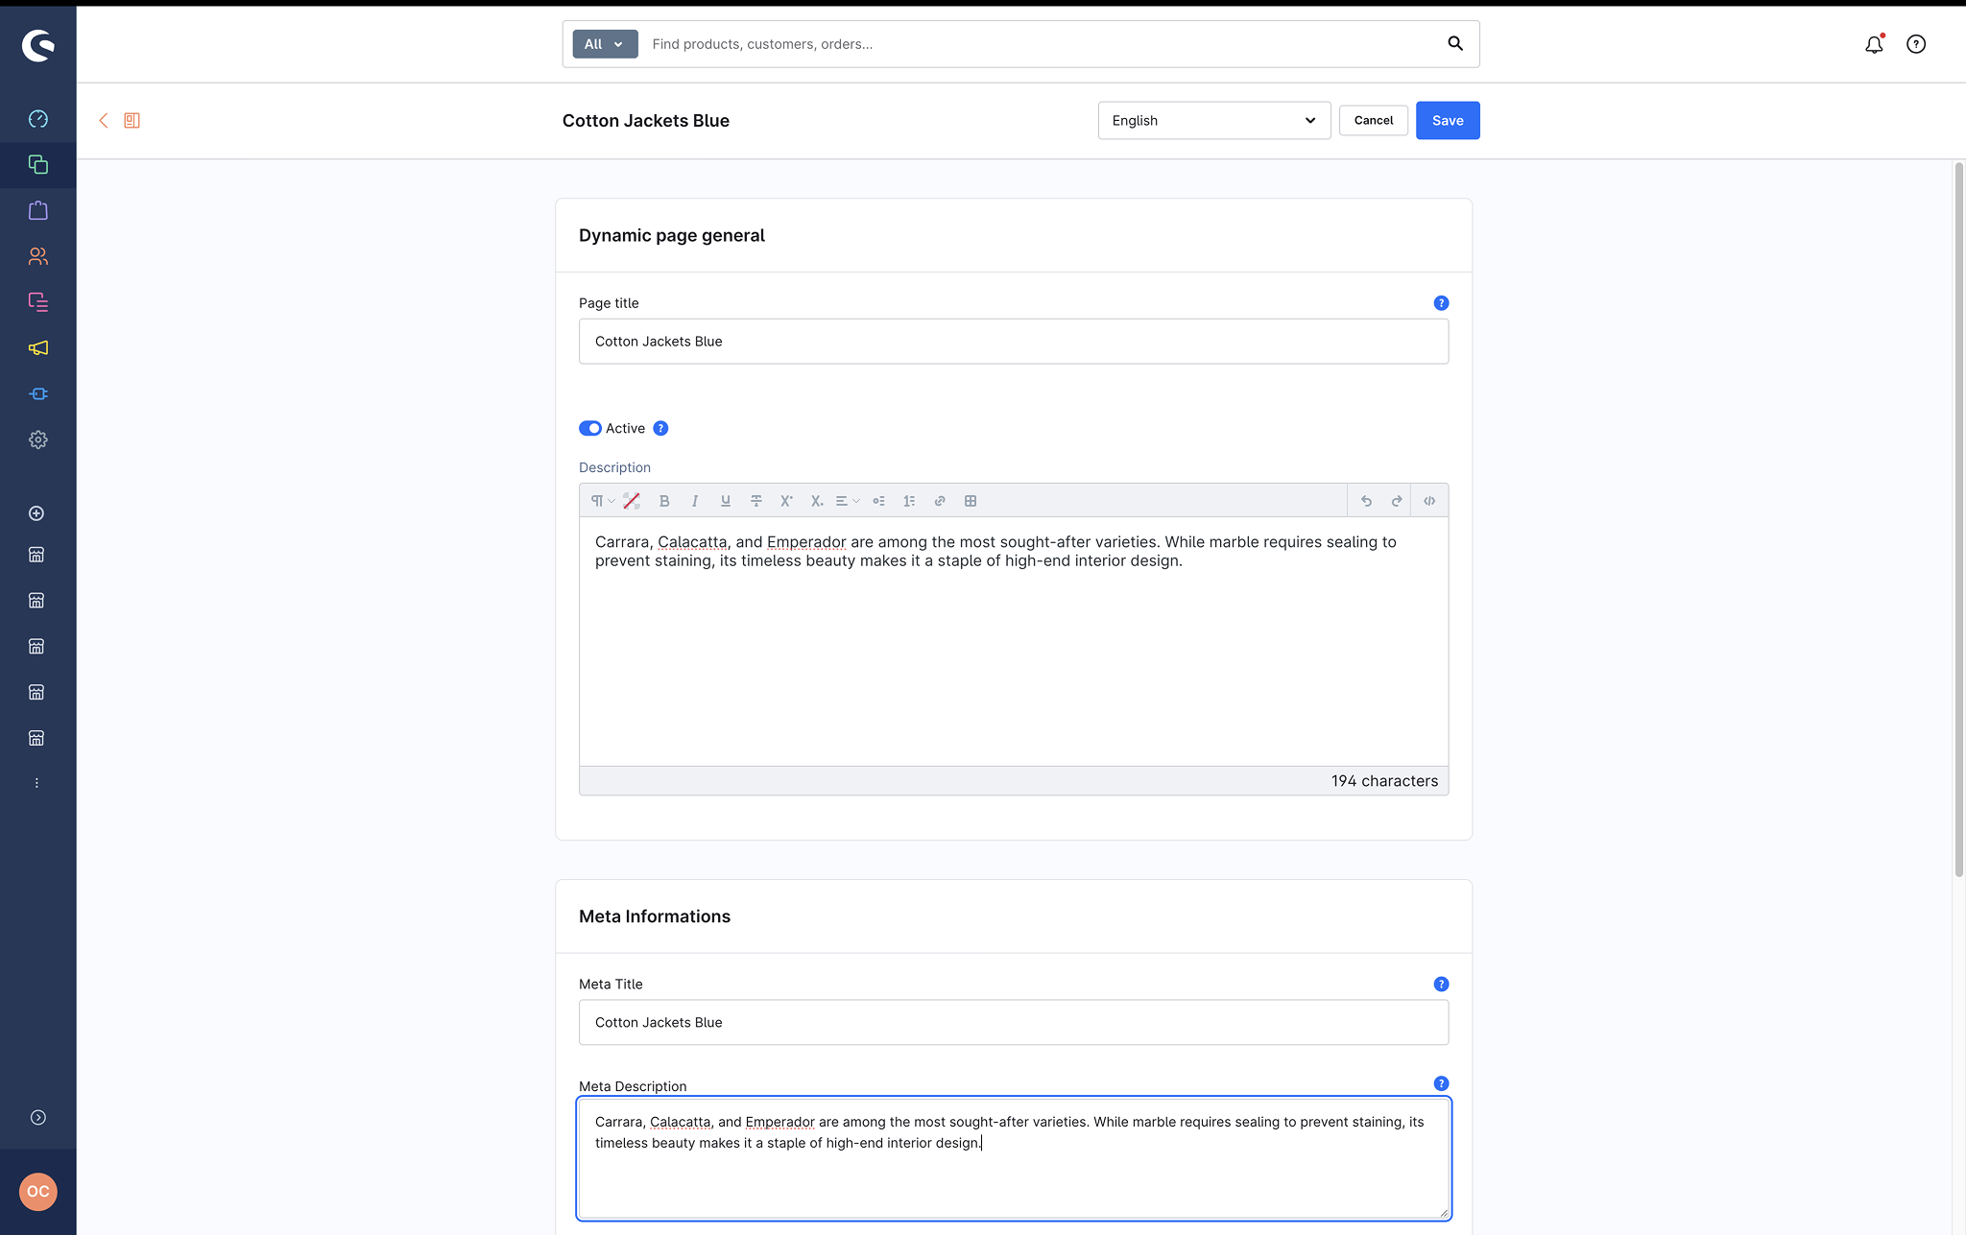Click the '194 characters' counter

pyautogui.click(x=1384, y=781)
